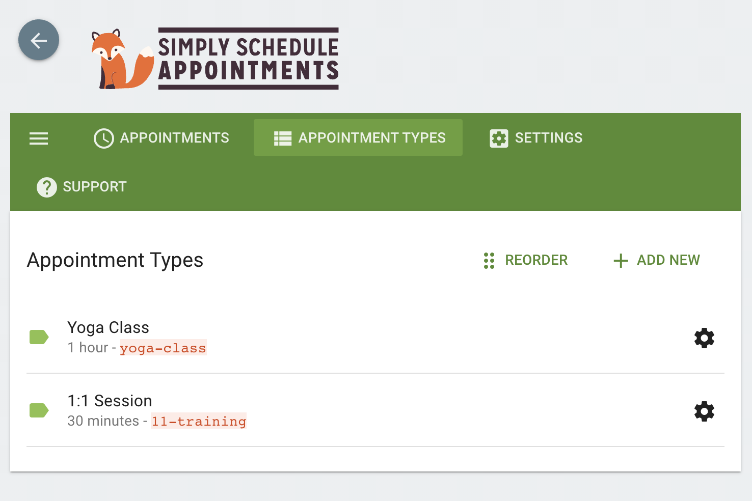Click the back arrow circle button
Screen dimensions: 752x501
point(38,40)
